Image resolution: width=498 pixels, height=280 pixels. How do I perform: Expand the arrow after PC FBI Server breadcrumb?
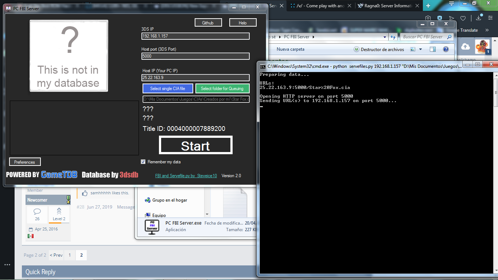(313, 37)
